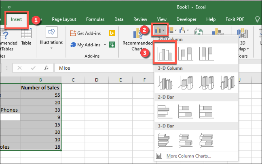Viewport: 262px width, 164px height.
Task: Select the Number of Sales header cell
Action: (40, 87)
